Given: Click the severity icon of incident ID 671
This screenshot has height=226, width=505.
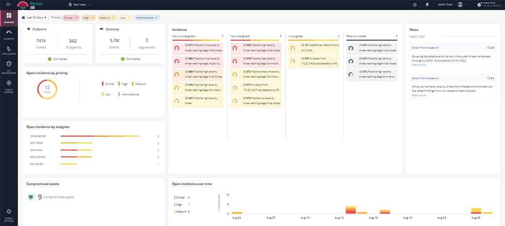Looking at the screenshot, I should [176, 48].
